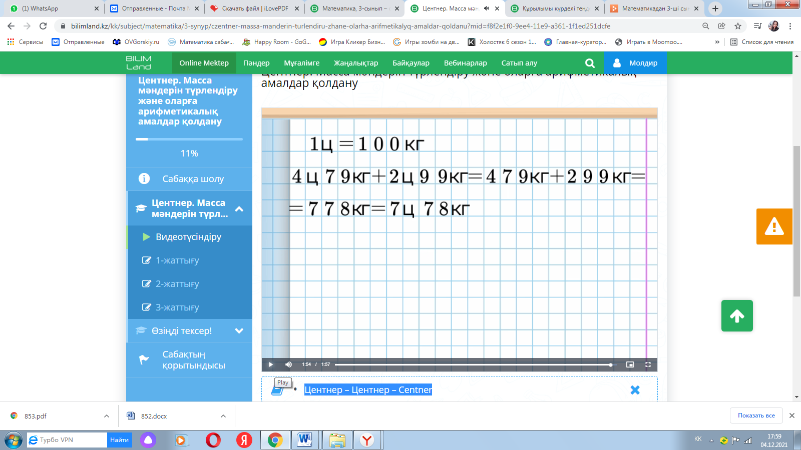Play the lesson video
The width and height of the screenshot is (801, 450).
271,364
